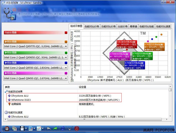Click the 设定值 column header
The width and height of the screenshot is (176, 133).
(x=123, y=87)
